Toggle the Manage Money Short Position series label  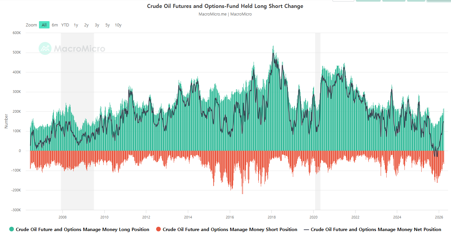[x=230, y=229]
